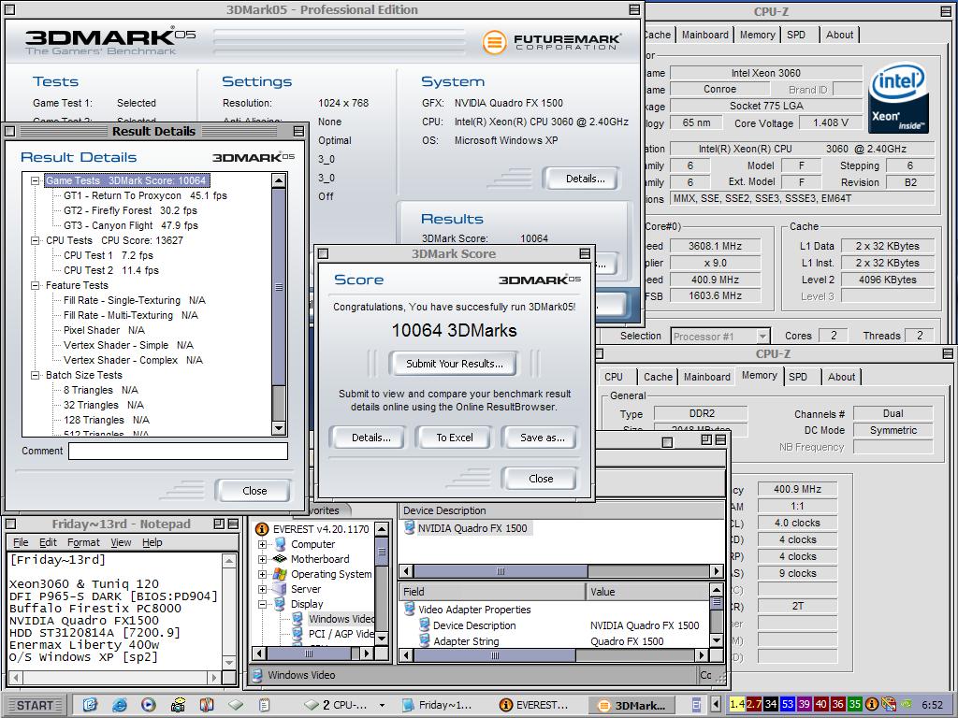Screen dimensions: 958x718
Task: Close the Result Details dialog via Close button
Action: (254, 490)
